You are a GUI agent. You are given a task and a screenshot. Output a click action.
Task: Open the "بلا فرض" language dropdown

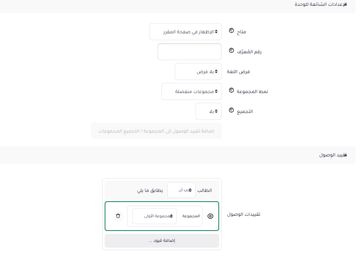pos(198,71)
